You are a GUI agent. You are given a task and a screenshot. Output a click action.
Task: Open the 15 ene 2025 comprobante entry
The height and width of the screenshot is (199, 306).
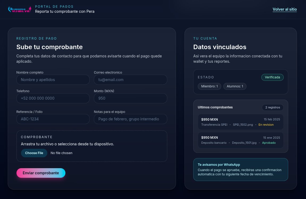241,140
